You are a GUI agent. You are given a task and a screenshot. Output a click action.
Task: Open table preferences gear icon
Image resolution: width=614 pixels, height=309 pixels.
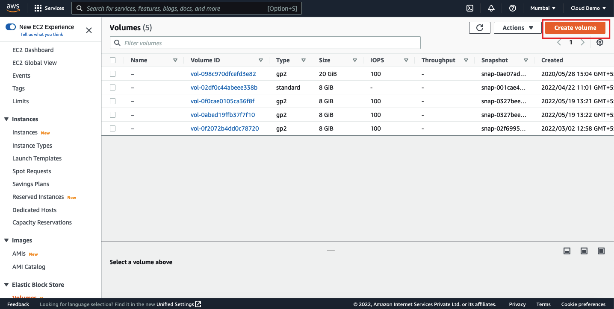(x=600, y=42)
